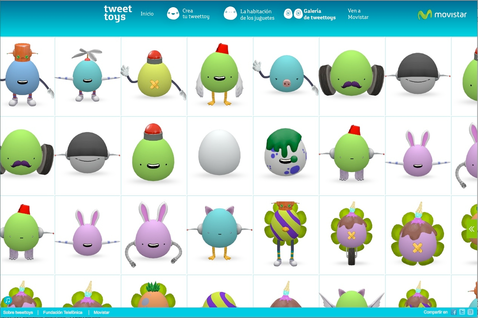This screenshot has width=478, height=318.
Task: Select the green toy with red siren hat
Action: point(153,152)
